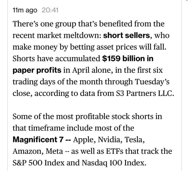Click the bold '$159 billion in' text

point(128,59)
